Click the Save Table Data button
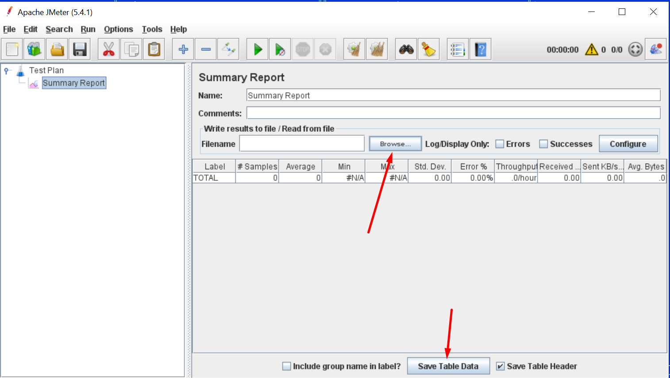Viewport: 670px width, 378px height. click(448, 366)
